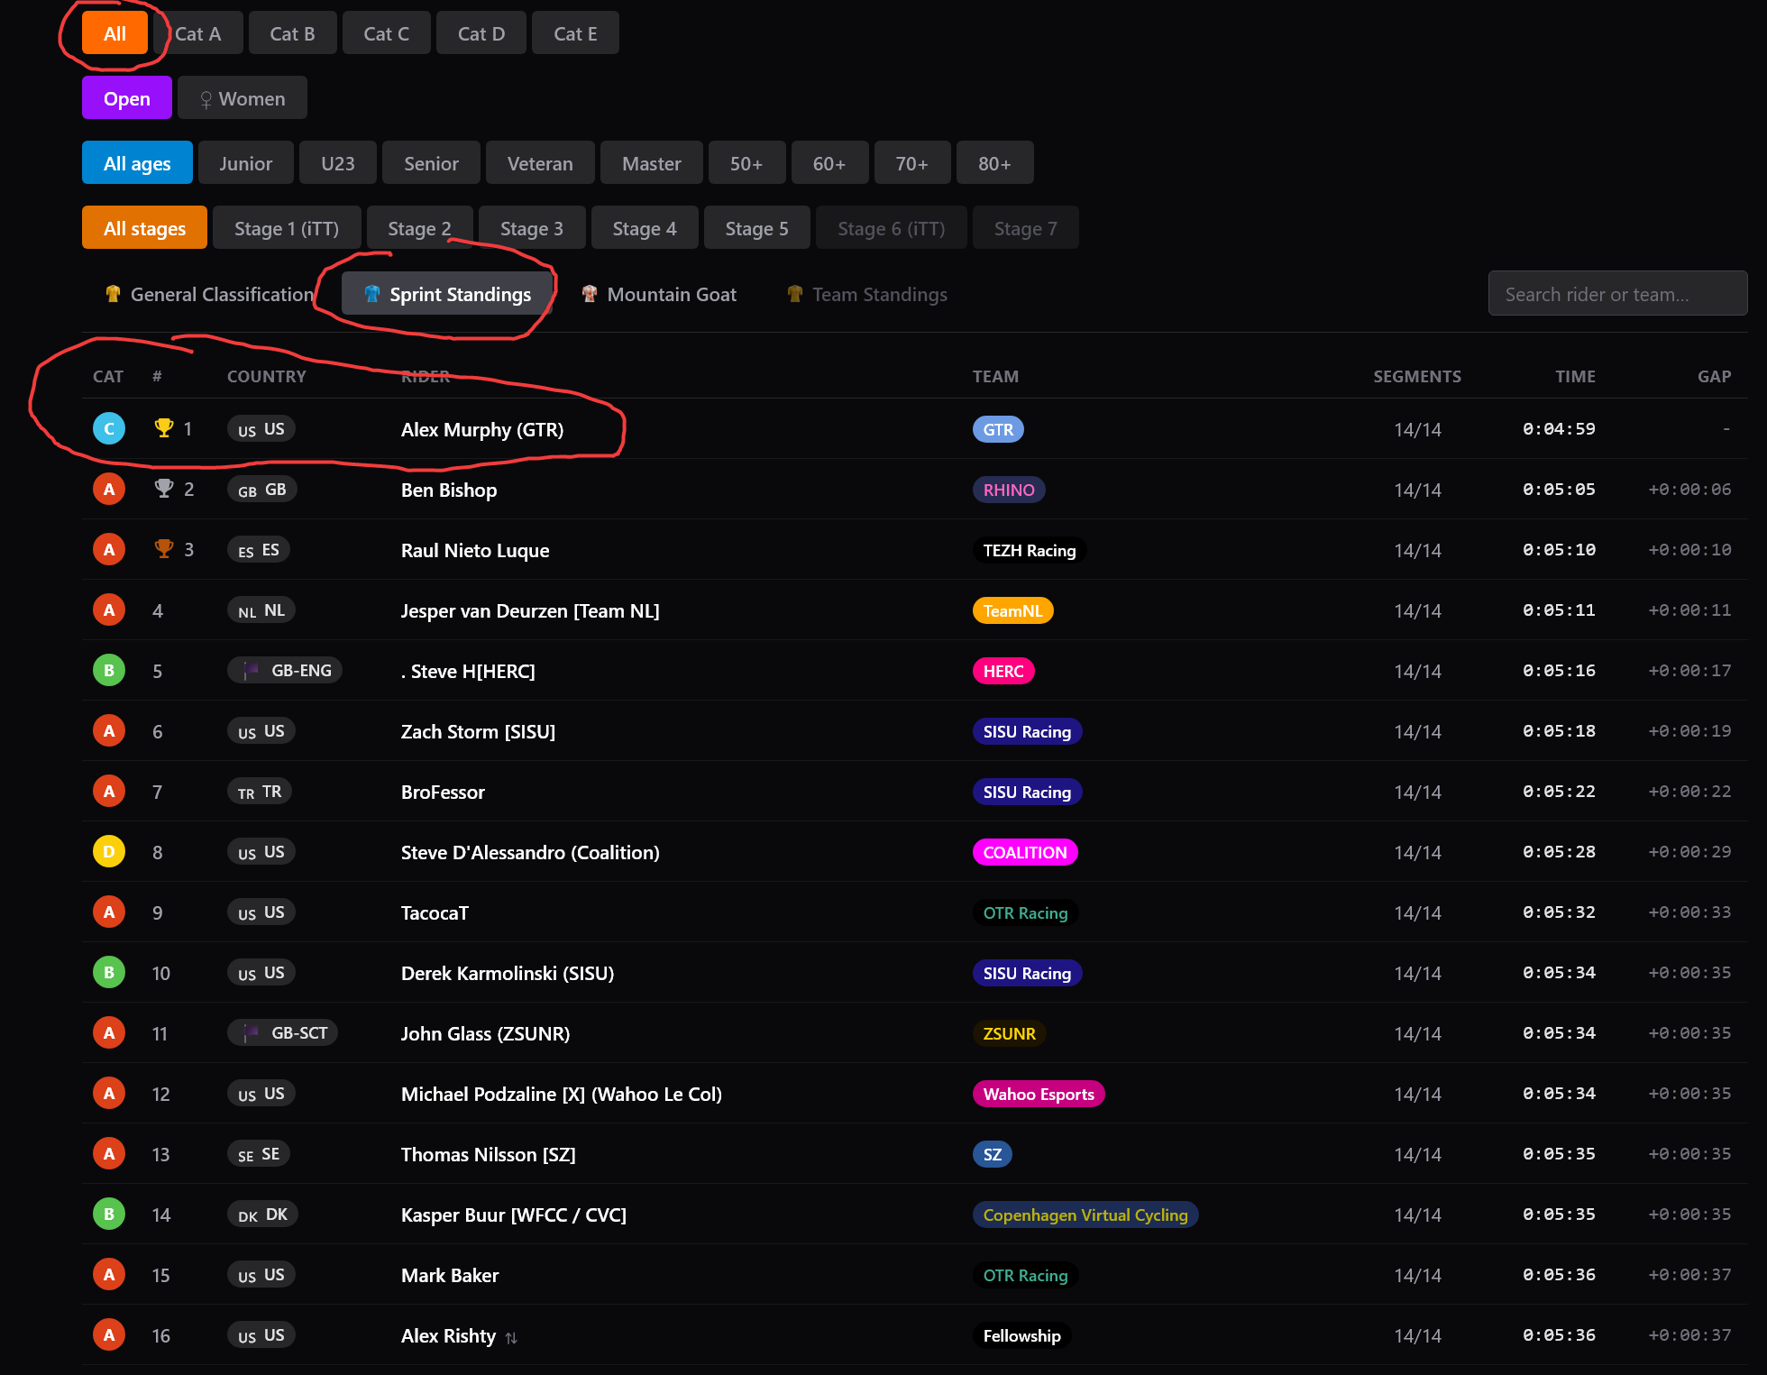Switch to Mountain Goat tab
Viewport: 1767px width, 1375px height.
click(x=659, y=294)
